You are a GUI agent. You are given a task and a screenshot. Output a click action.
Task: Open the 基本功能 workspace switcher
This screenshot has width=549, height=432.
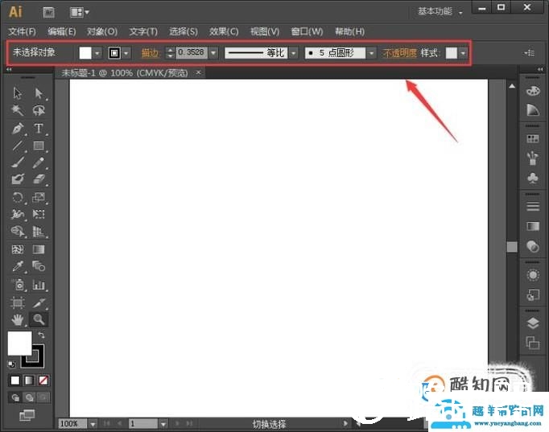(440, 11)
